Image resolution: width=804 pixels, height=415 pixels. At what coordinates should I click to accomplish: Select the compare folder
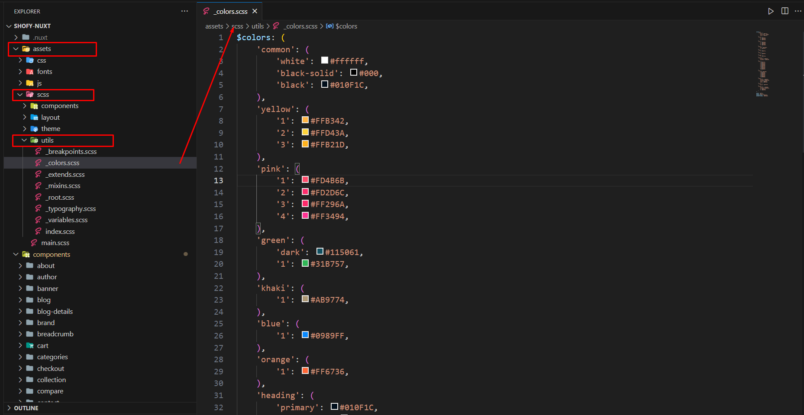tap(50, 391)
